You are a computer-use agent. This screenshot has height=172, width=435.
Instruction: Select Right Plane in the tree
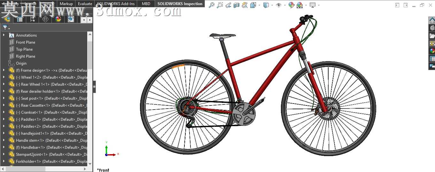26,56
